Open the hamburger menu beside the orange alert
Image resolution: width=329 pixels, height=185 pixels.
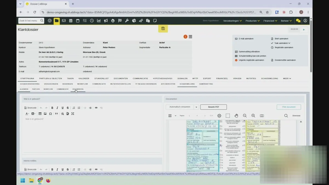tap(190, 37)
